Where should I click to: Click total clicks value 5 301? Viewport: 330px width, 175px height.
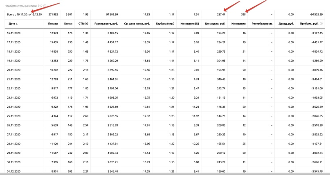[69, 14]
